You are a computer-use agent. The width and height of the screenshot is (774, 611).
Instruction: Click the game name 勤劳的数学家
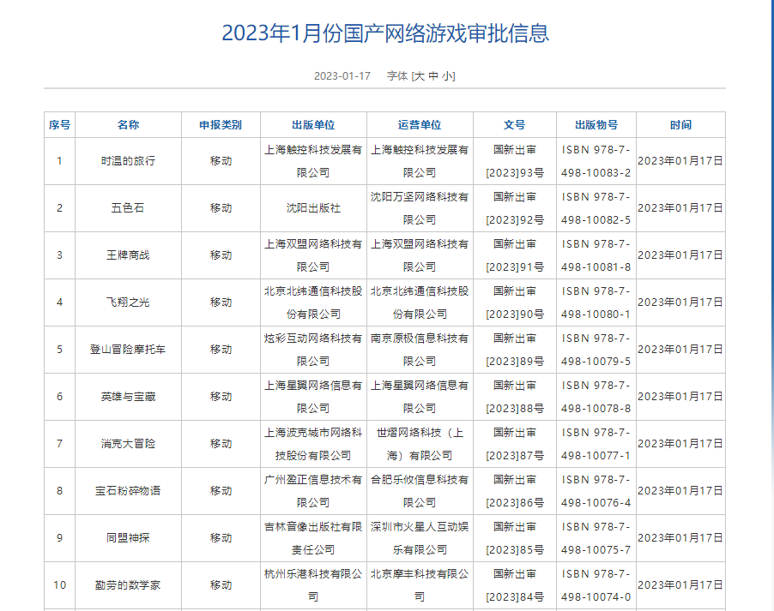click(128, 585)
